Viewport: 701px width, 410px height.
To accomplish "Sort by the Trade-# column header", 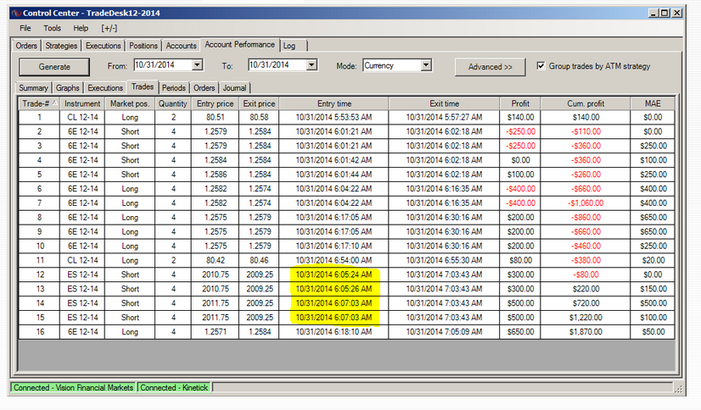I will click(x=39, y=103).
